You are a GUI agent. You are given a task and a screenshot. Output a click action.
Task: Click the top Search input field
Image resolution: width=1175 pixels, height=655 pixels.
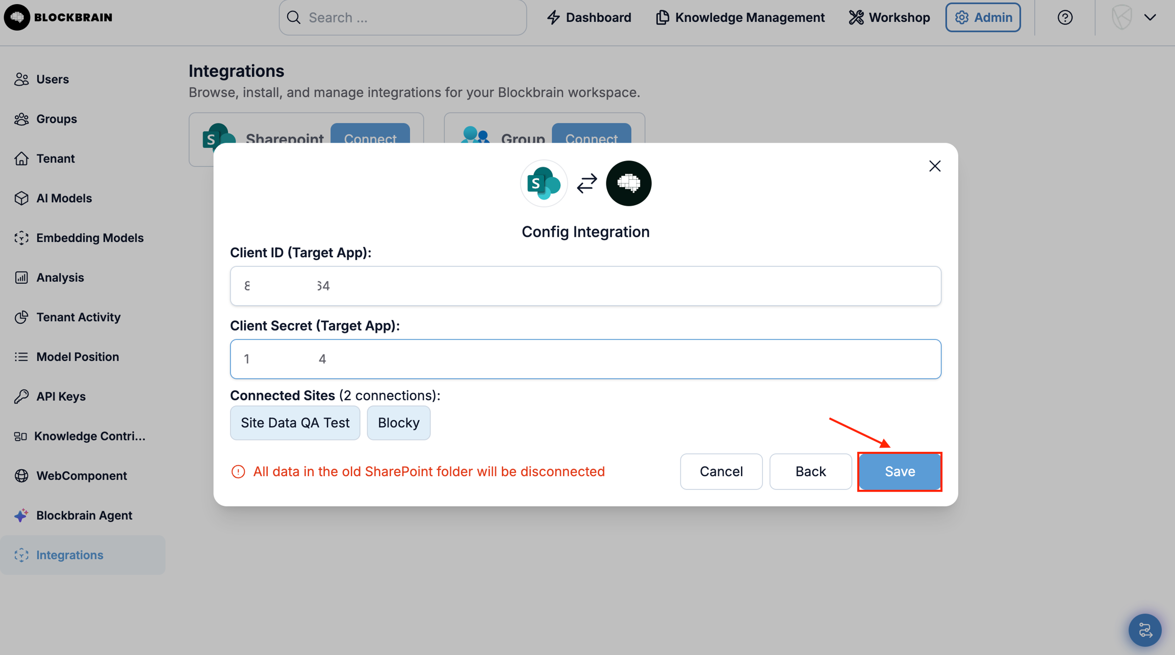(x=403, y=17)
